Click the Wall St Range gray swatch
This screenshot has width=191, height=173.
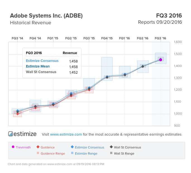tap(111, 153)
